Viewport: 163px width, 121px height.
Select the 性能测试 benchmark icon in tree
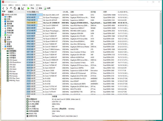click(5, 49)
